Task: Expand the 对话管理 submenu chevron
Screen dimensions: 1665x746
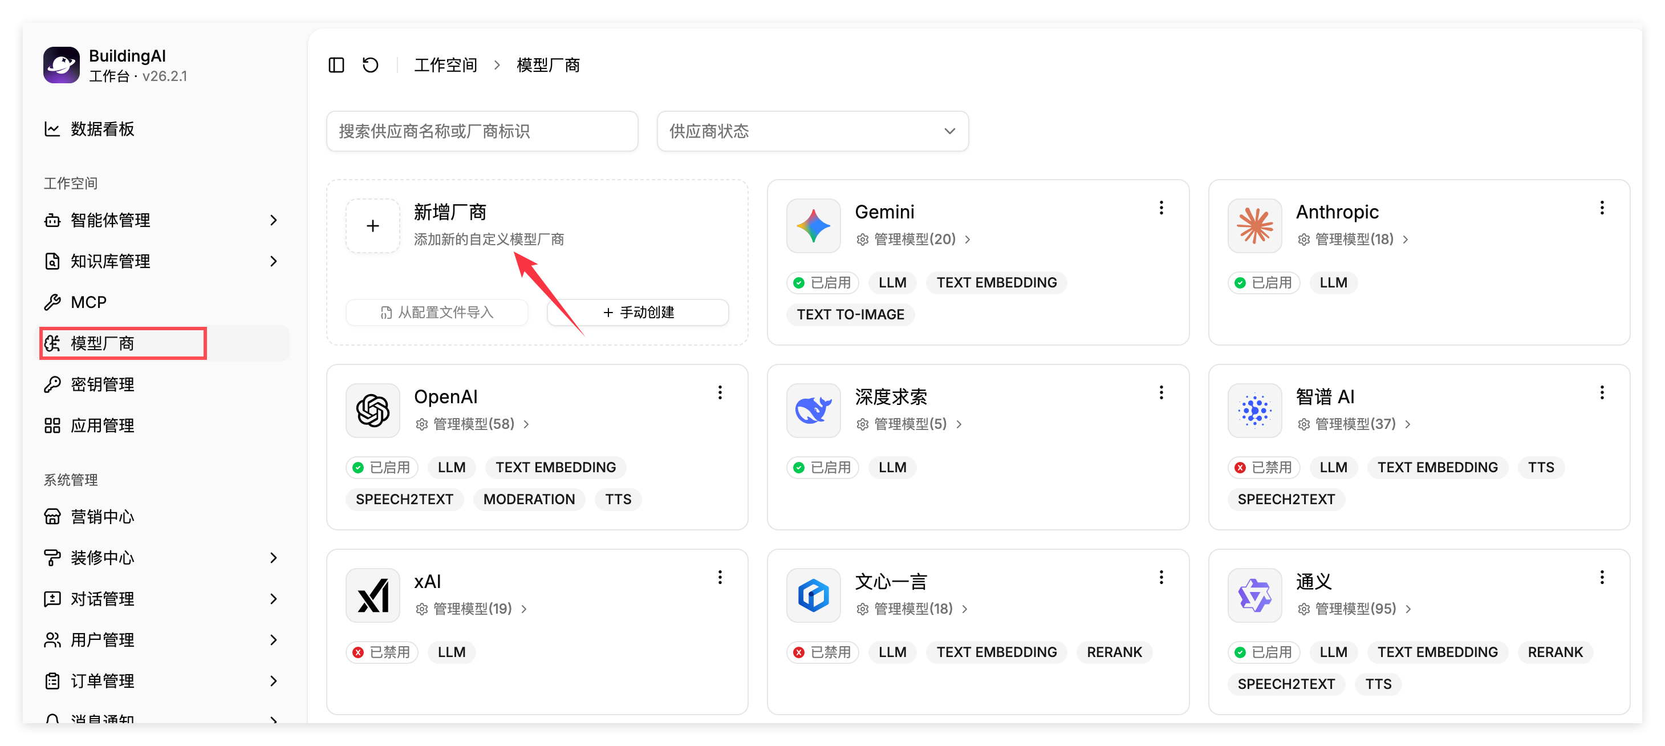Action: click(273, 599)
